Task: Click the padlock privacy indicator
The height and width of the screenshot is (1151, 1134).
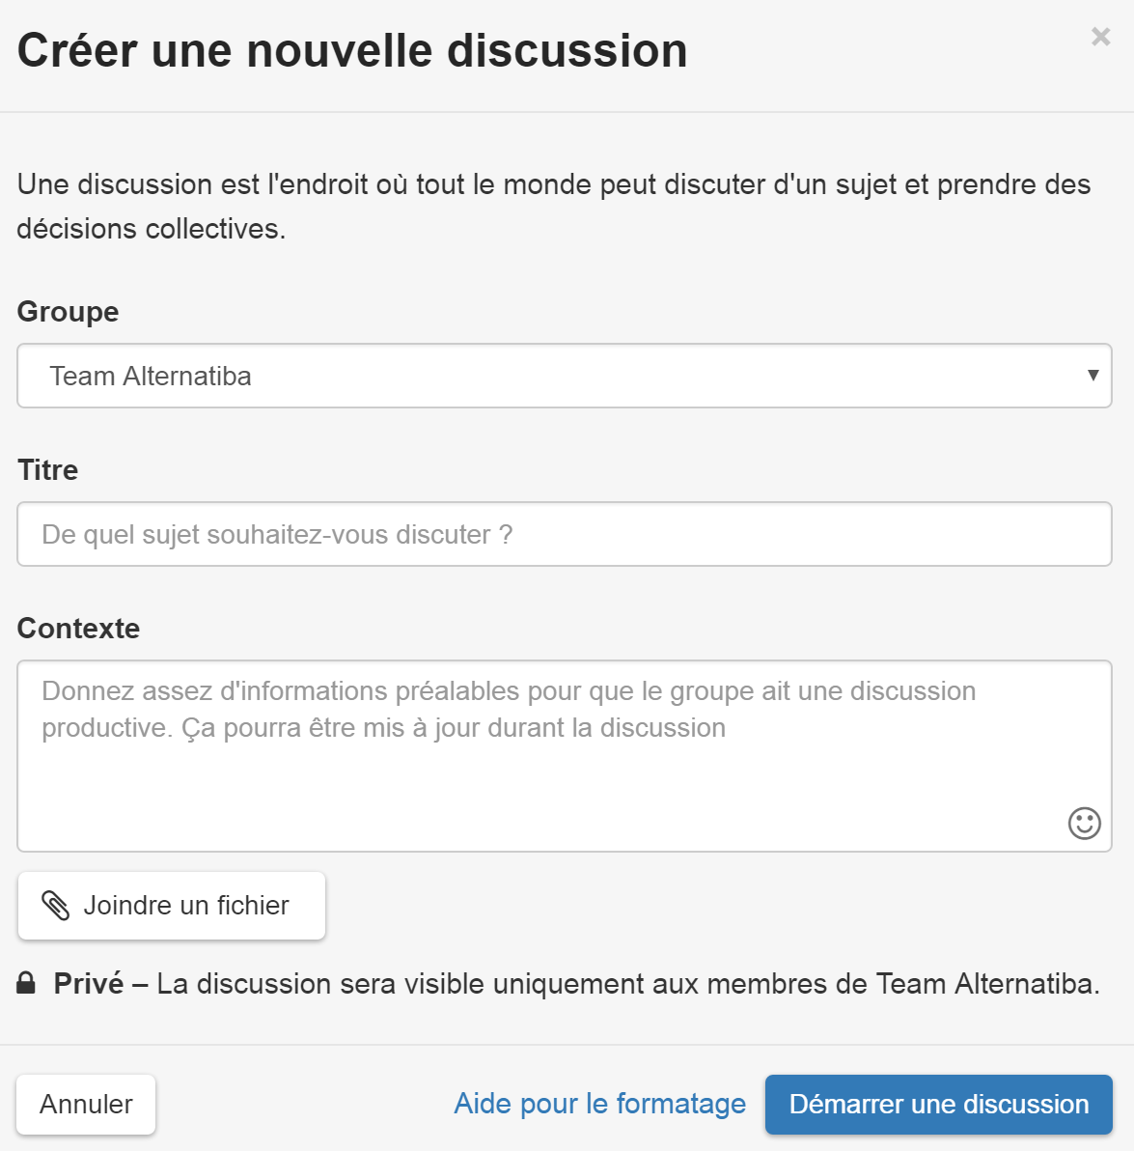Action: coord(25,983)
